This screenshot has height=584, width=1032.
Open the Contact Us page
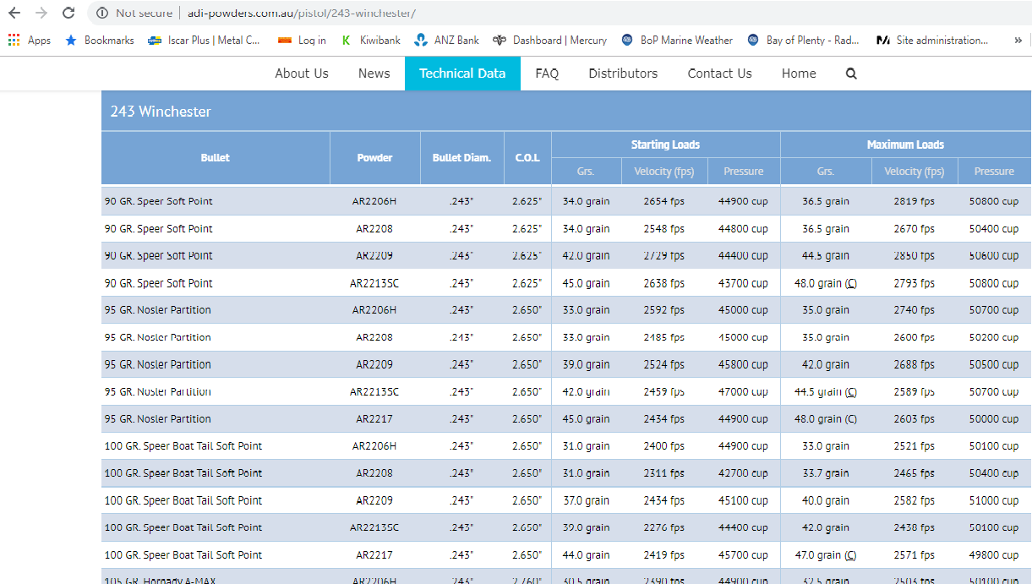[x=719, y=74]
